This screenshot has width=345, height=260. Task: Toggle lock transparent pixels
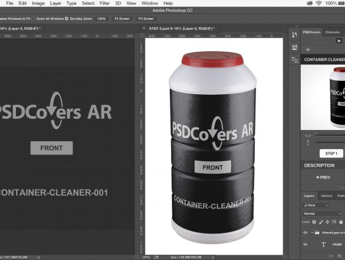(314, 222)
